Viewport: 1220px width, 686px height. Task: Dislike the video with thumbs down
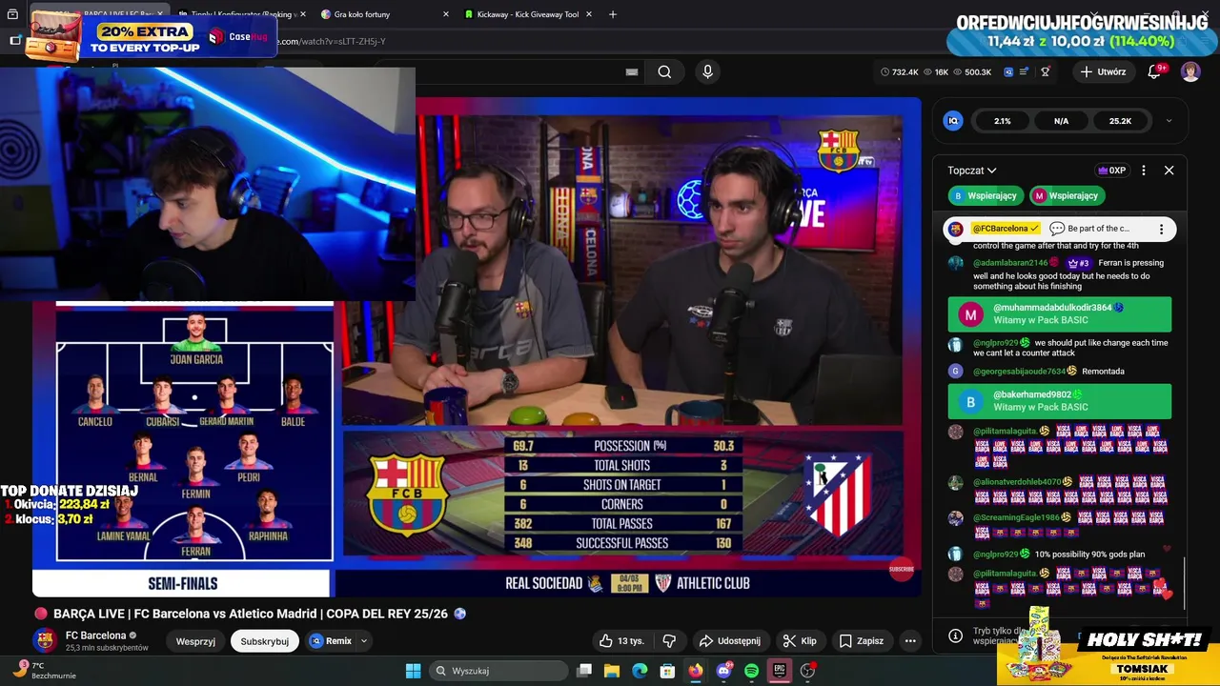669,641
